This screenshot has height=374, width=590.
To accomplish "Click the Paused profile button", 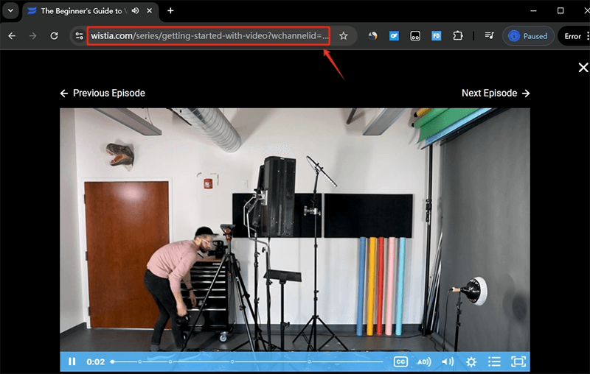I will pyautogui.click(x=528, y=36).
